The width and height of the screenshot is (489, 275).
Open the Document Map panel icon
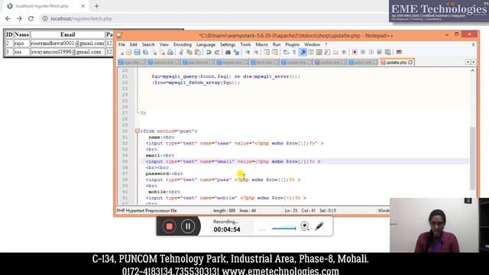[x=319, y=52]
